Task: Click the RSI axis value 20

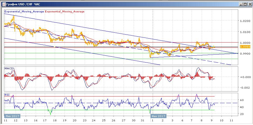Action: pyautogui.click(x=242, y=114)
